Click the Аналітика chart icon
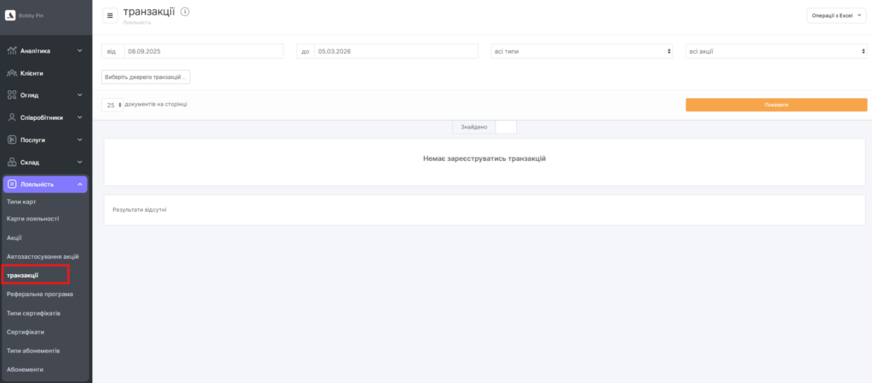The width and height of the screenshot is (872, 383). coord(12,51)
